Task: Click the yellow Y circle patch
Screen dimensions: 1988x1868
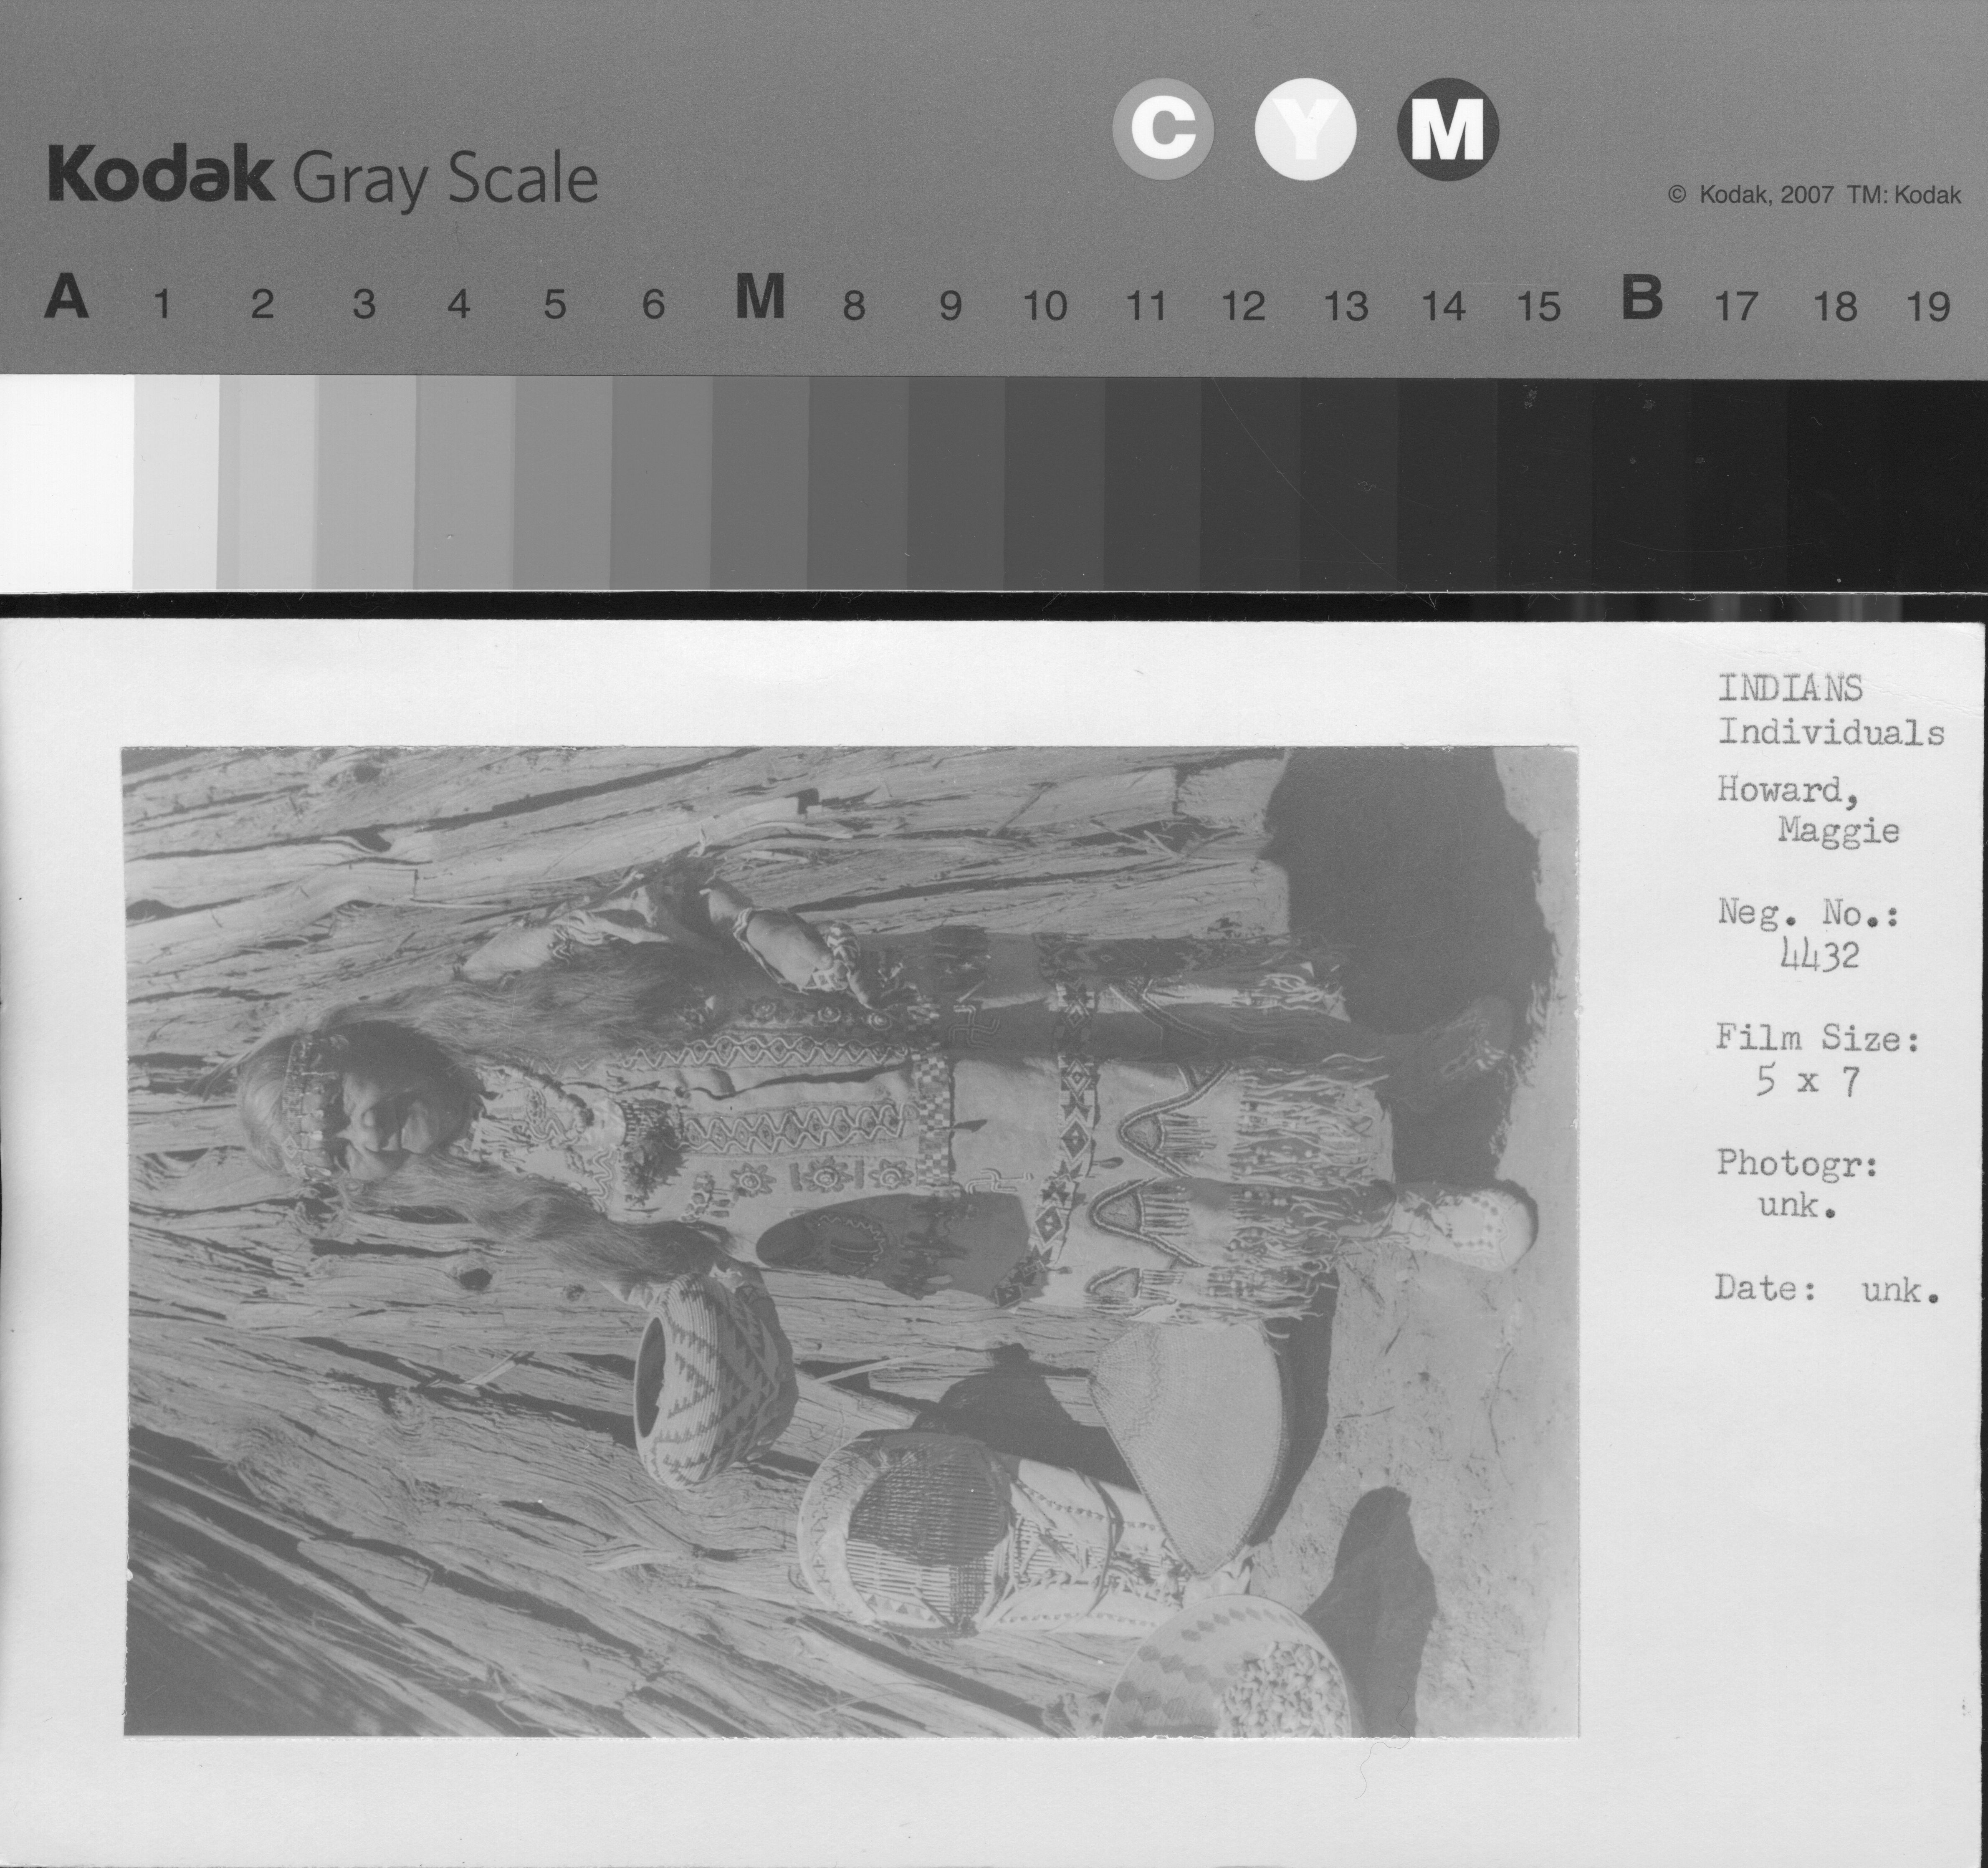Action: pyautogui.click(x=1305, y=130)
